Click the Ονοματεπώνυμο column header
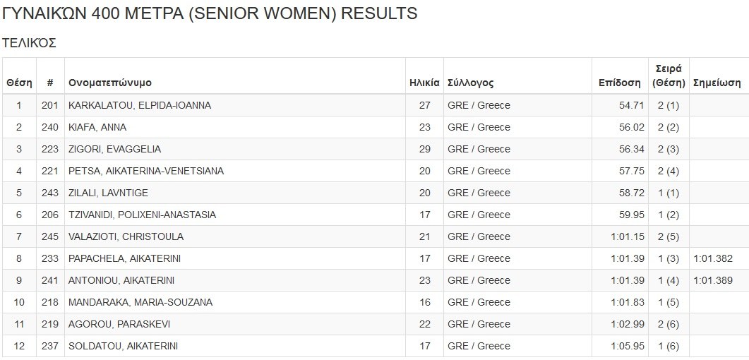The width and height of the screenshot is (749, 360). point(110,83)
